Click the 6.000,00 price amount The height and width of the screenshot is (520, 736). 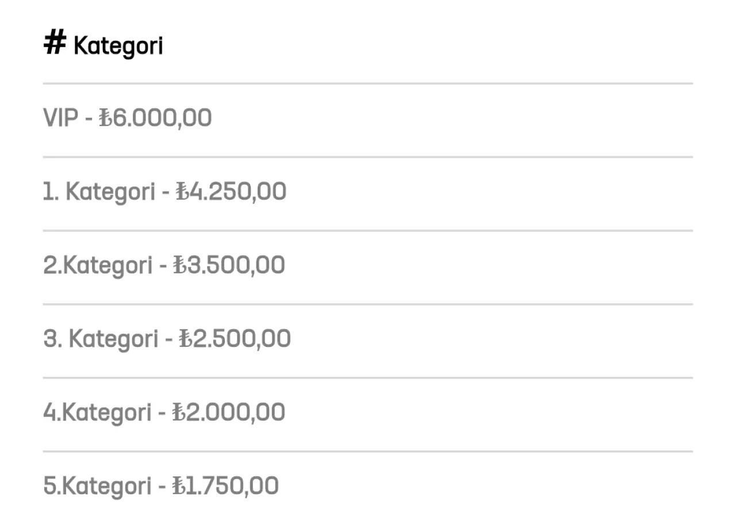click(x=162, y=118)
